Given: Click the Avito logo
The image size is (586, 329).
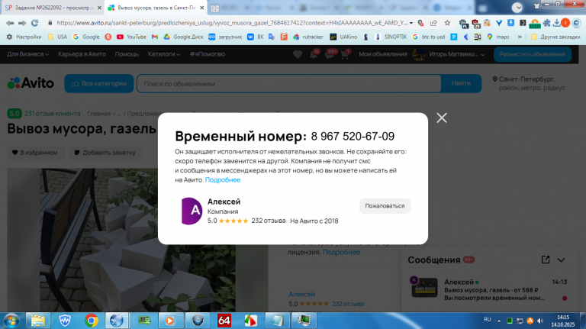Looking at the screenshot, I should [31, 83].
